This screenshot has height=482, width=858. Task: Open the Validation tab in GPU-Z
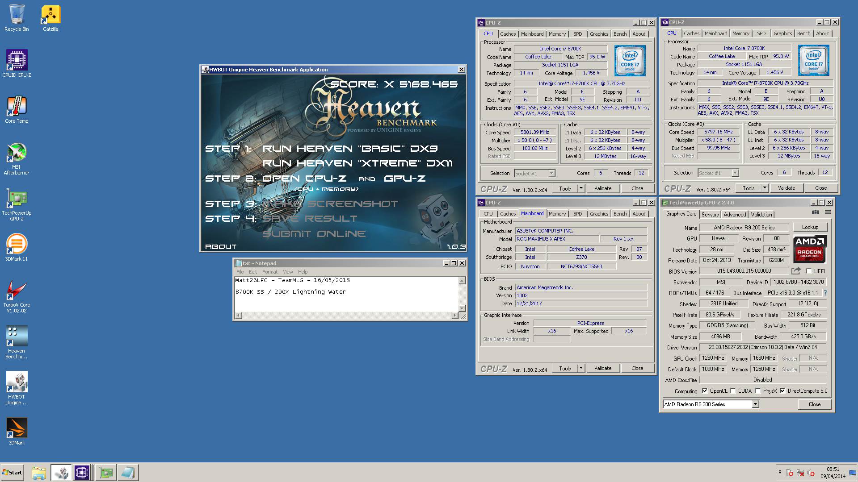pyautogui.click(x=761, y=215)
